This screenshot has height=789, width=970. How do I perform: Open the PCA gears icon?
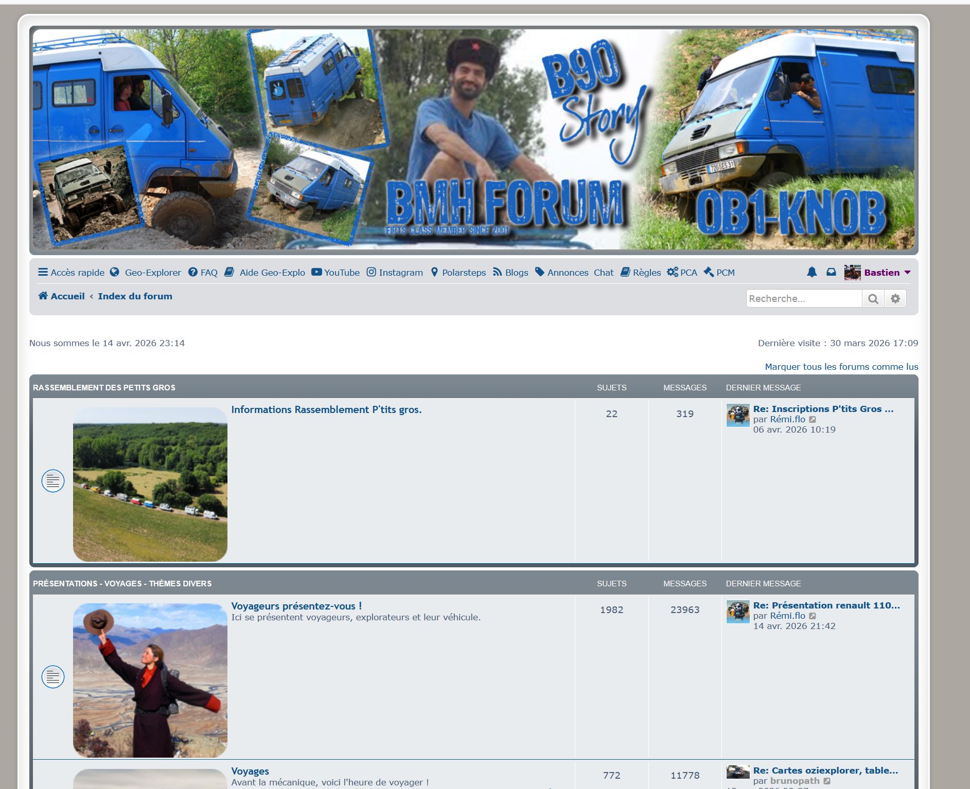pos(673,272)
